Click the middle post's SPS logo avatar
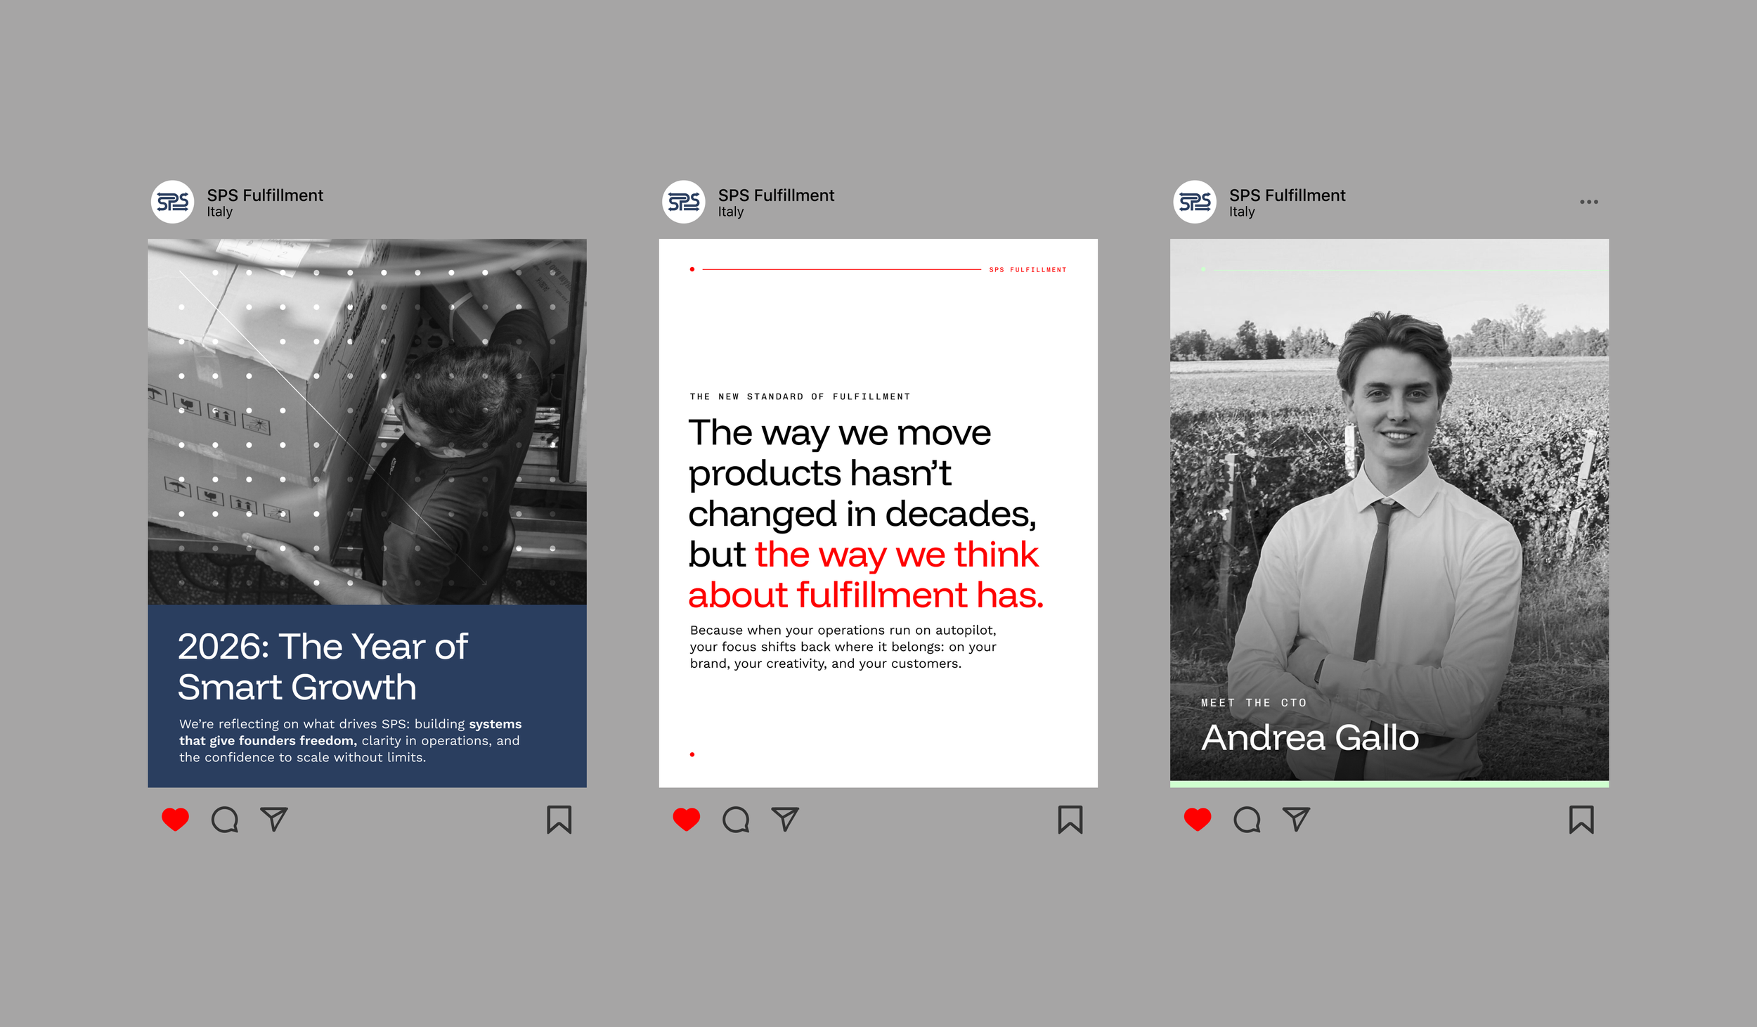This screenshot has height=1027, width=1757. [684, 202]
